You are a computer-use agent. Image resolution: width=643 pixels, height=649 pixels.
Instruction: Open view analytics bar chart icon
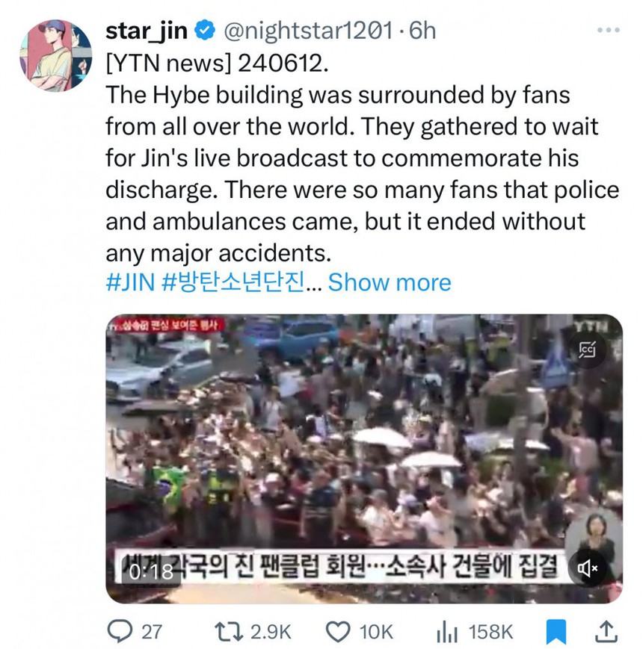pos(447,632)
